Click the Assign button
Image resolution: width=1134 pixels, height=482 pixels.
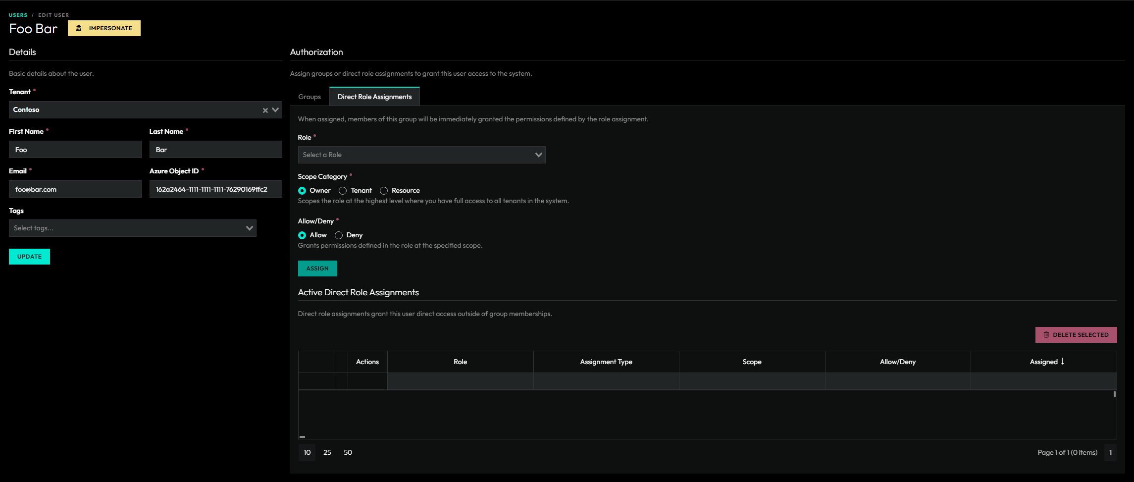[x=317, y=268]
